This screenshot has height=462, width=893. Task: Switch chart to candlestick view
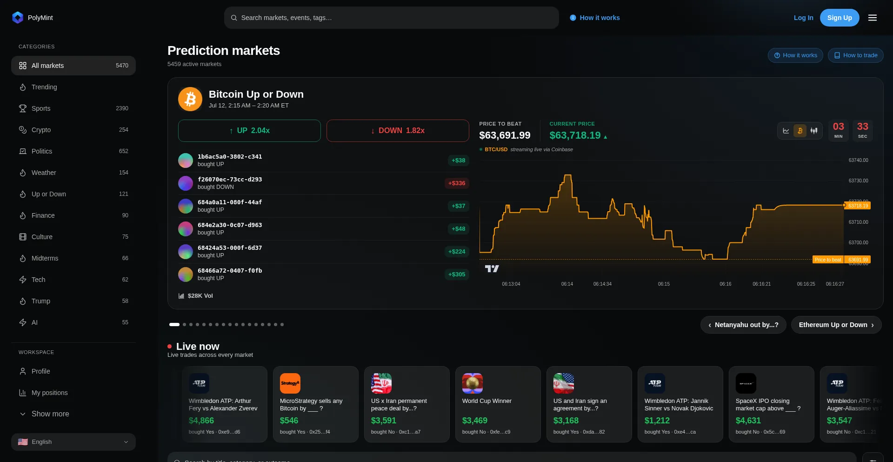(814, 131)
